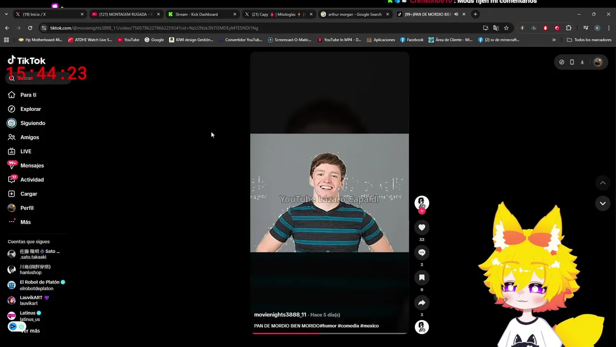This screenshot has height=347, width=616.
Task: Click the TikTok search field
Action: point(38,78)
